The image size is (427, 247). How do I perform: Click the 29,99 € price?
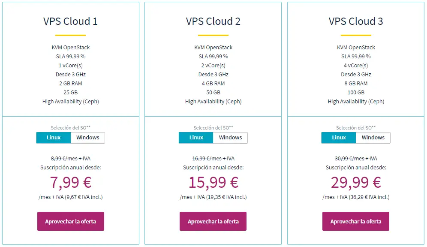coord(356,182)
